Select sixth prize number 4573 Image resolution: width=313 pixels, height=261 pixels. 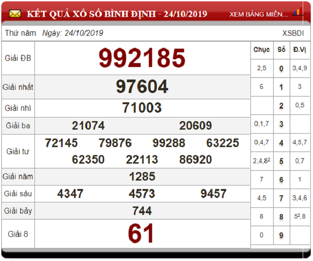tap(142, 194)
